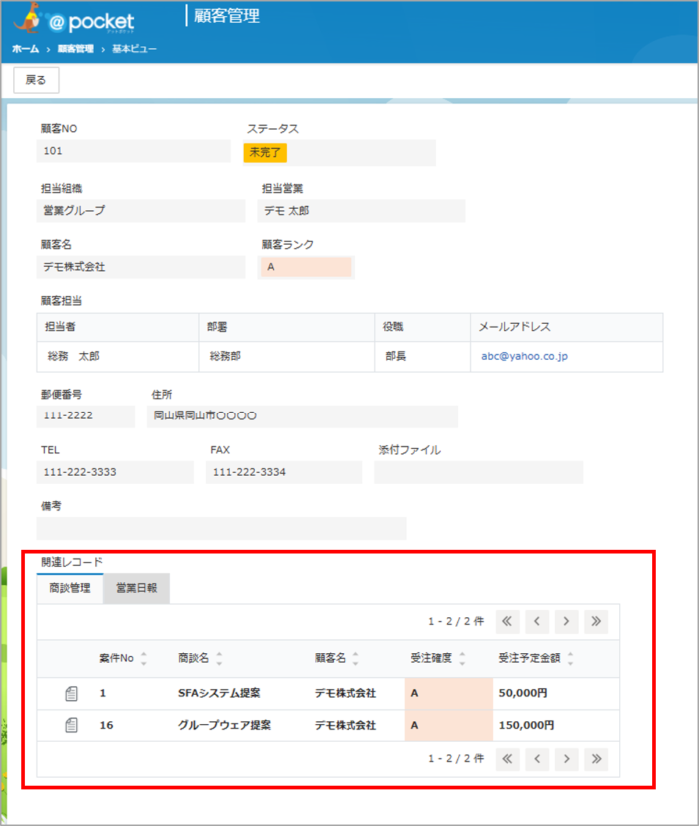Go to first page in top pager
699x826 pixels.
tap(507, 621)
